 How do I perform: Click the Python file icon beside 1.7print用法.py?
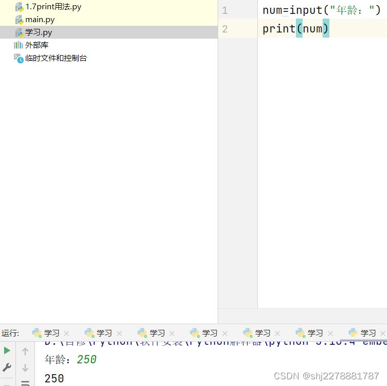pyautogui.click(x=19, y=7)
